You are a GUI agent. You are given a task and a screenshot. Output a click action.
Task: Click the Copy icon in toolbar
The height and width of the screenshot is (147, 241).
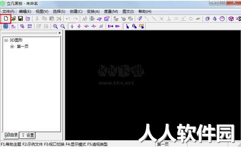coord(44,18)
